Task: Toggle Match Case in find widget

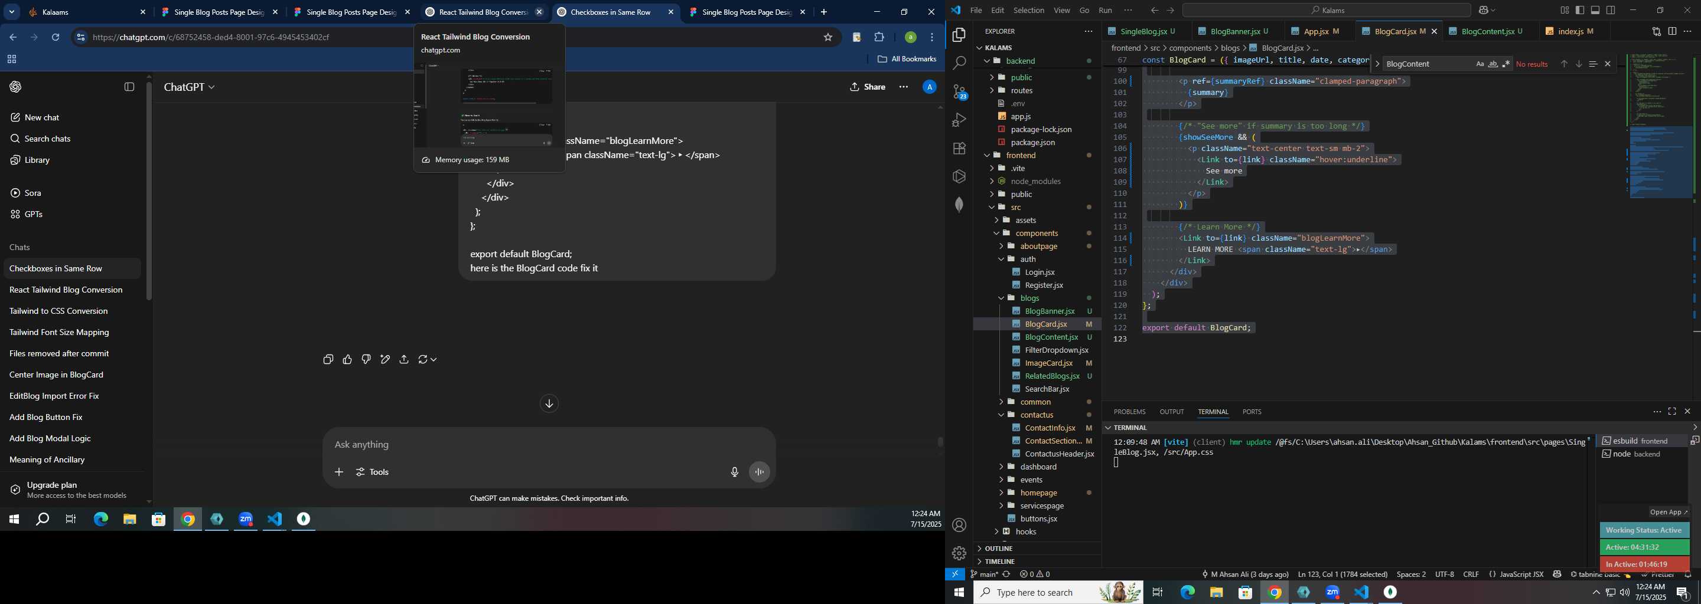Action: pos(1480,64)
